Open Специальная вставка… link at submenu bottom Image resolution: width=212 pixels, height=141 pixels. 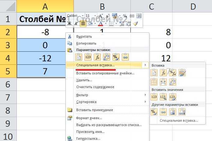[179, 120]
